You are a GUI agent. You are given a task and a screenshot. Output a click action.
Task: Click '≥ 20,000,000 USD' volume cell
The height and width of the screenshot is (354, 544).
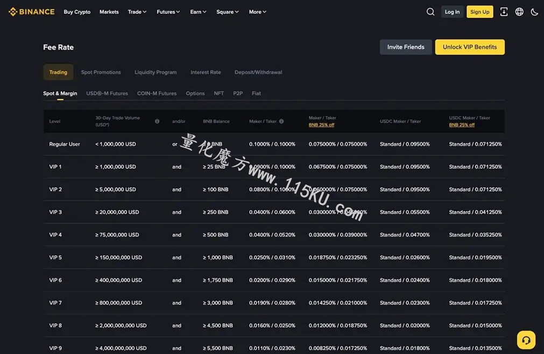coord(117,212)
